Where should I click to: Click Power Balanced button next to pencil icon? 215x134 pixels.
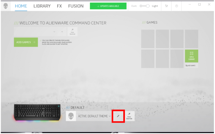(x=129, y=116)
